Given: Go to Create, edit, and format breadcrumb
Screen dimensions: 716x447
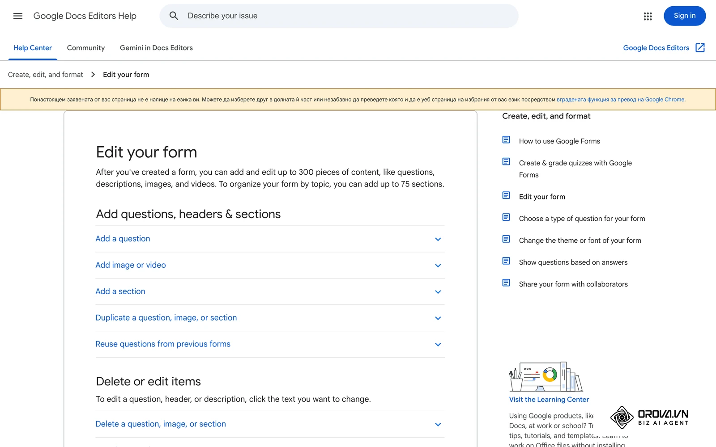Looking at the screenshot, I should tap(46, 75).
